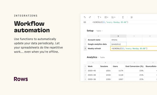157x95 pixels.
Task: Click the 2020-38 week cell
Action: (93, 79)
